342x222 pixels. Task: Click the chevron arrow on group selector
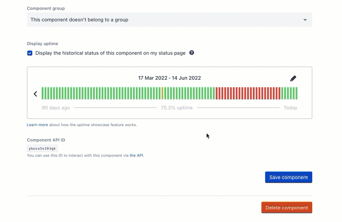tap(305, 20)
